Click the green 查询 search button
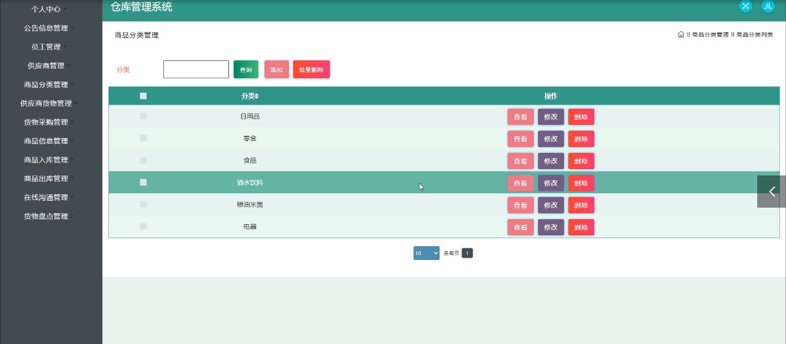Image resolution: width=786 pixels, height=344 pixels. (x=246, y=70)
